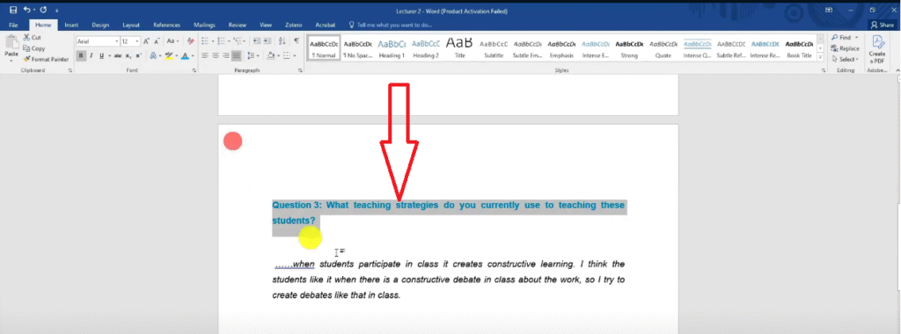This screenshot has width=901, height=334.
Task: Increase paragraph indent
Action: pos(267,41)
